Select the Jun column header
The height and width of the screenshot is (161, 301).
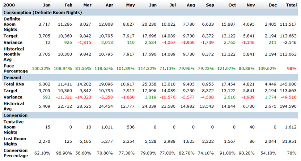point(153,5)
